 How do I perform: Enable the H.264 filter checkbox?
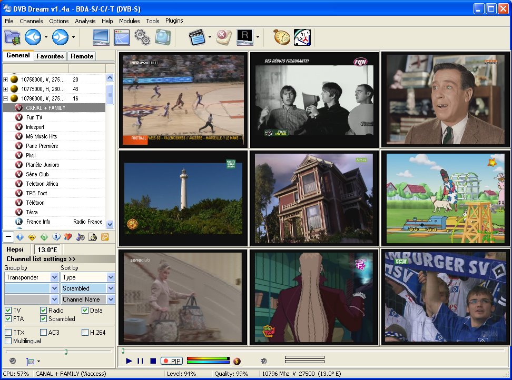(85, 333)
